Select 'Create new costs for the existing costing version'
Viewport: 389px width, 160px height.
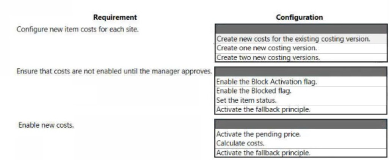(x=293, y=39)
